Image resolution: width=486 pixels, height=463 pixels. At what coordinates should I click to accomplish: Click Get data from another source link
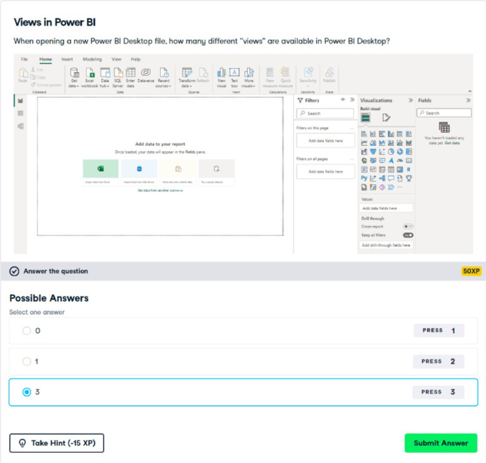[160, 190]
